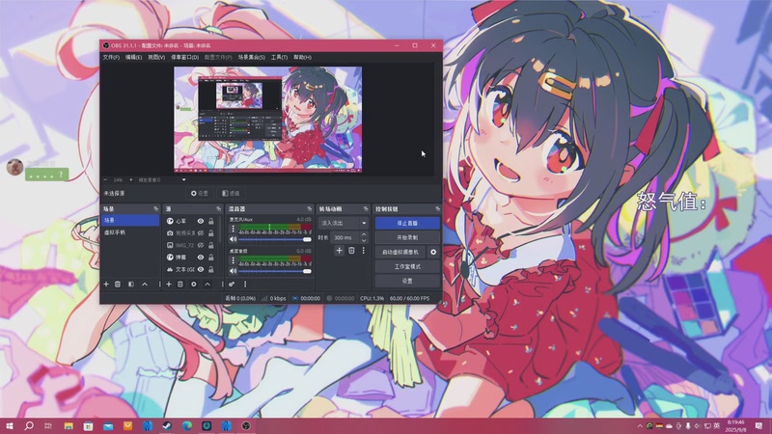
Task: Add a new scene with the plus icon in the 场景 panel
Action: 106,284
